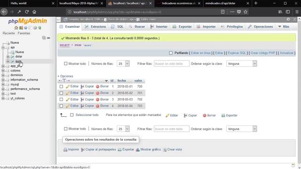Open the library icon in Firefox toolbar
The width and height of the screenshot is (301, 169).
coord(280,12)
